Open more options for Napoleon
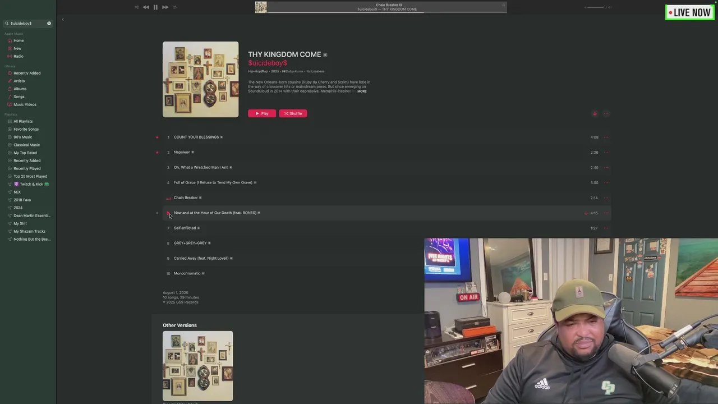The height and width of the screenshot is (404, 718). tap(606, 152)
